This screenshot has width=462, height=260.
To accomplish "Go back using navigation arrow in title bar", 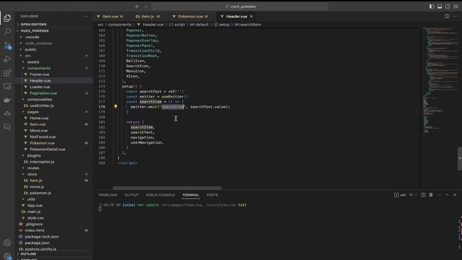I will tap(137, 6).
